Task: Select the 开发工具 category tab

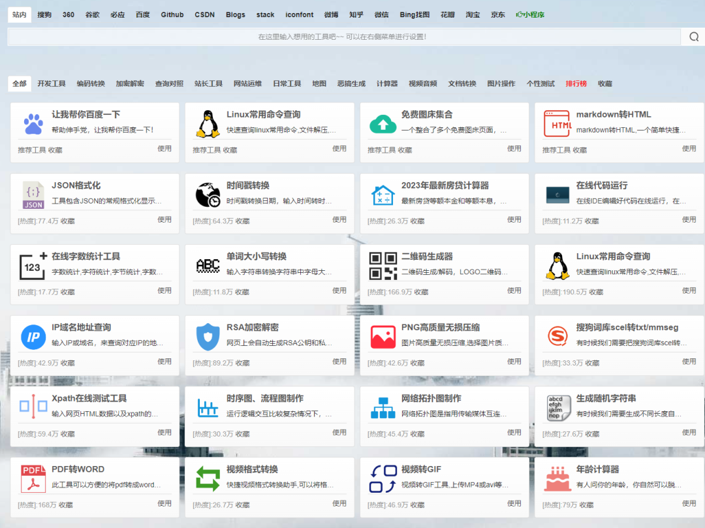Action: click(52, 84)
